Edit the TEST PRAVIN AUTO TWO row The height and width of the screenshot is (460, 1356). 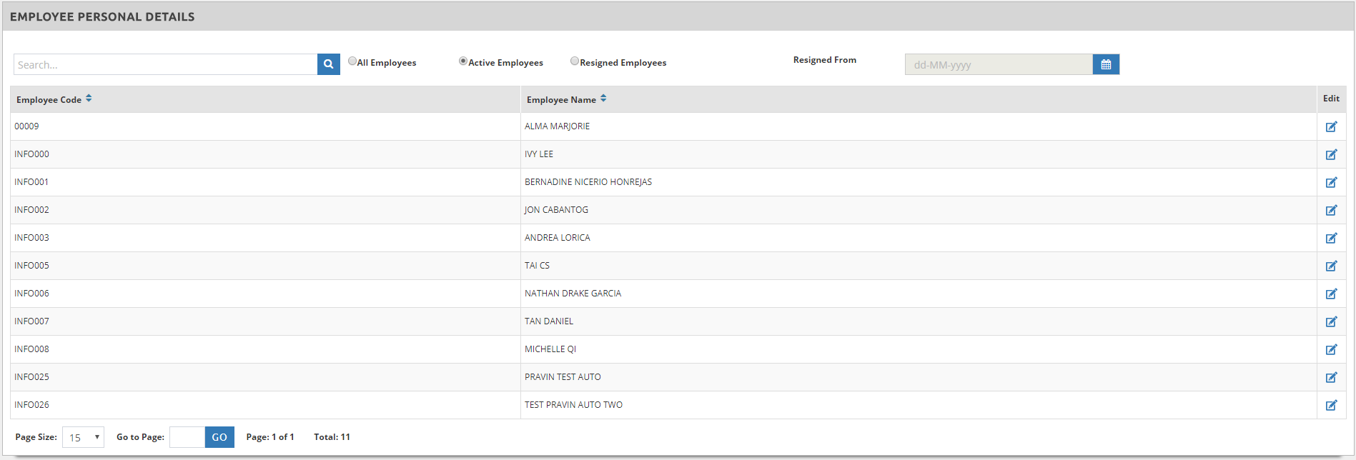1331,406
